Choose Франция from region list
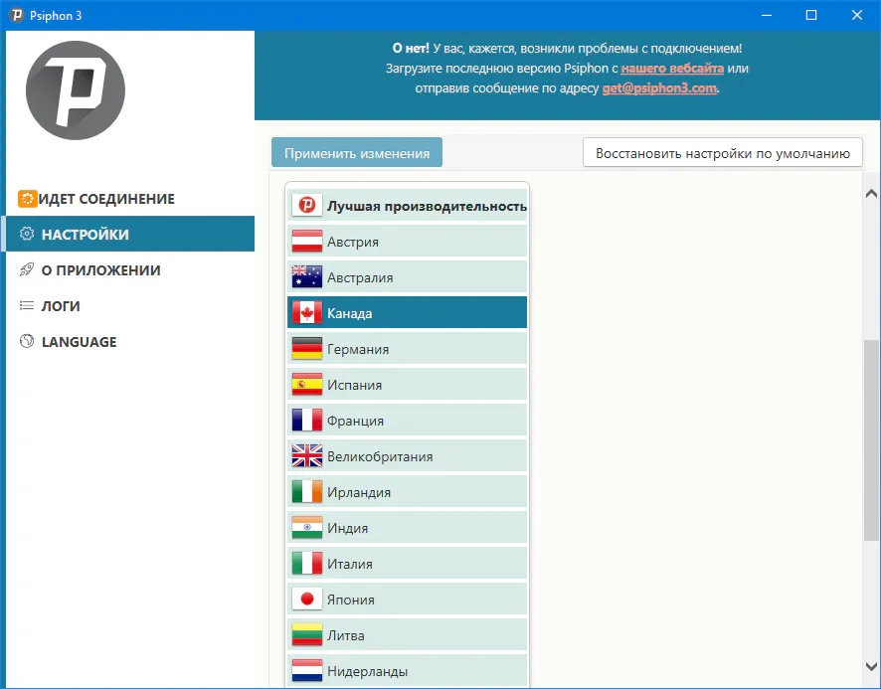Image resolution: width=881 pixels, height=689 pixels. tap(408, 421)
